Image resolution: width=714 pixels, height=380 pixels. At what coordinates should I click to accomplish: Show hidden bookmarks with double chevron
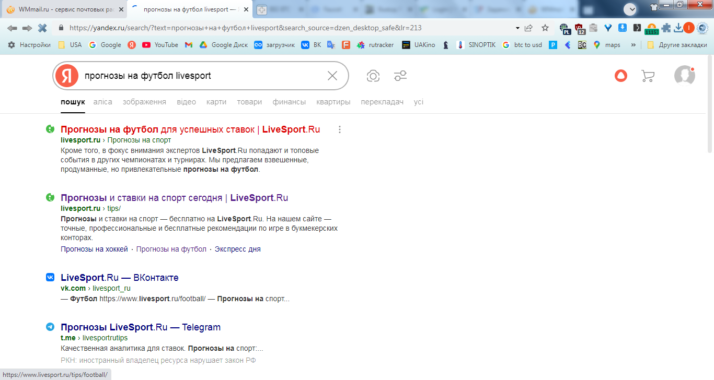point(634,45)
